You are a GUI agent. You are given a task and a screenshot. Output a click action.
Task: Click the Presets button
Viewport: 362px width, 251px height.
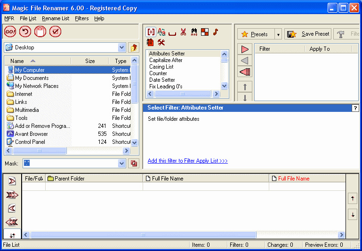click(x=256, y=34)
